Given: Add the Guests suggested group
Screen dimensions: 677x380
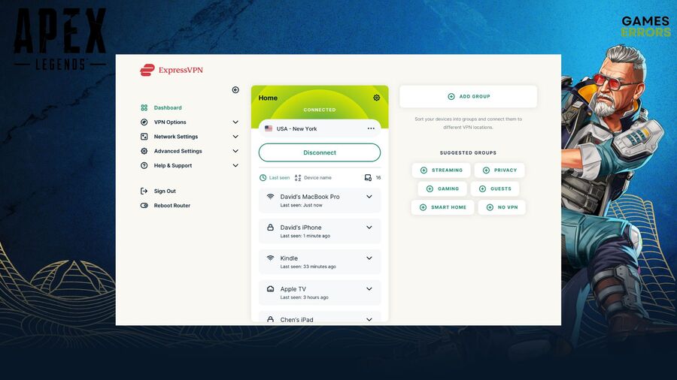Looking at the screenshot, I should (x=495, y=188).
